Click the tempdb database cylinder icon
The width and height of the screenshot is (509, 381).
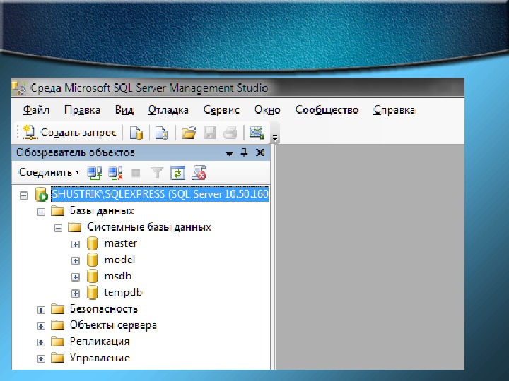click(x=92, y=292)
